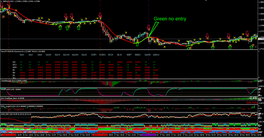
Task: Select the H4 timeframe row label
Action: 14,73
